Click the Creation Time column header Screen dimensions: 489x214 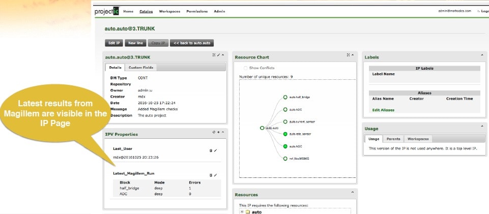click(459, 99)
